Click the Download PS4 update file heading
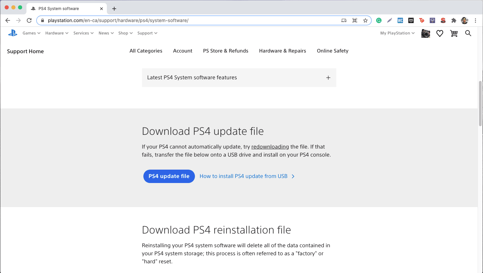Screen dimensions: 483x273 click(203, 131)
